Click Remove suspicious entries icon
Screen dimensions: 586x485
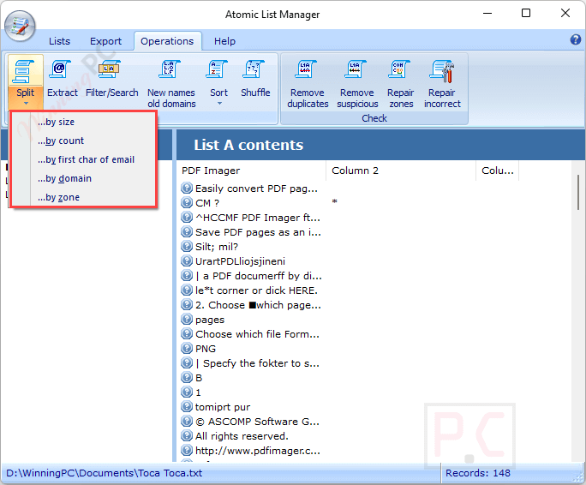click(356, 69)
